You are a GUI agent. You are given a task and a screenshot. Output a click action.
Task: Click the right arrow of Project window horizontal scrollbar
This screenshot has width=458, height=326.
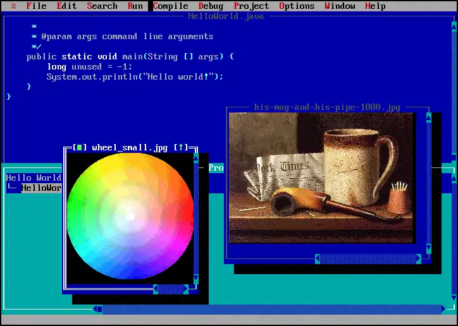click(x=443, y=309)
